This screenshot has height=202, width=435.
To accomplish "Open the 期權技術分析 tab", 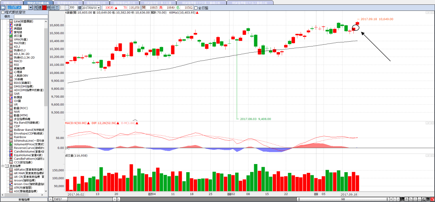I will point(12,2).
